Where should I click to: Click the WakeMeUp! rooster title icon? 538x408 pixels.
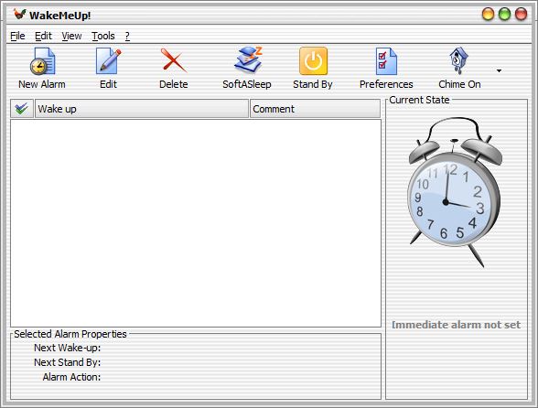[20, 15]
